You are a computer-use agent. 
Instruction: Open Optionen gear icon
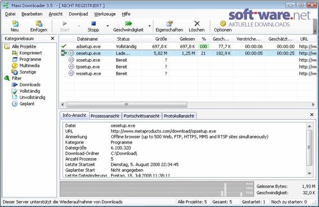coord(223,24)
